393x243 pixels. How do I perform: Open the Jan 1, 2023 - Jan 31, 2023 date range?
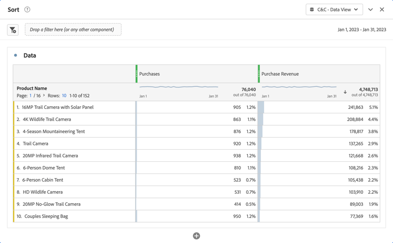coord(362,30)
